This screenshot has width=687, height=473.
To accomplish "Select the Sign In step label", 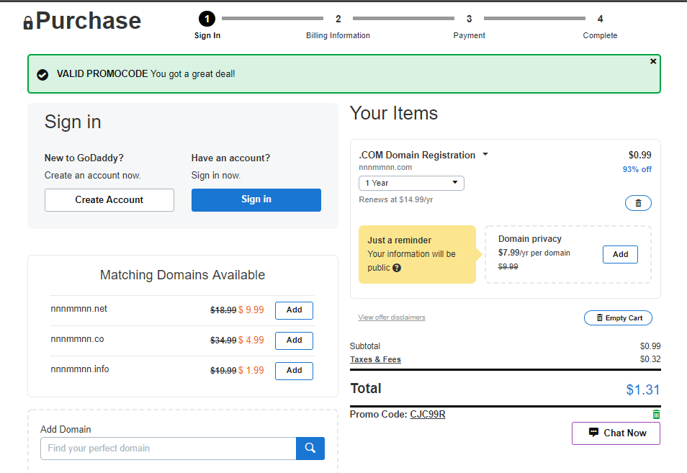I will tap(207, 35).
